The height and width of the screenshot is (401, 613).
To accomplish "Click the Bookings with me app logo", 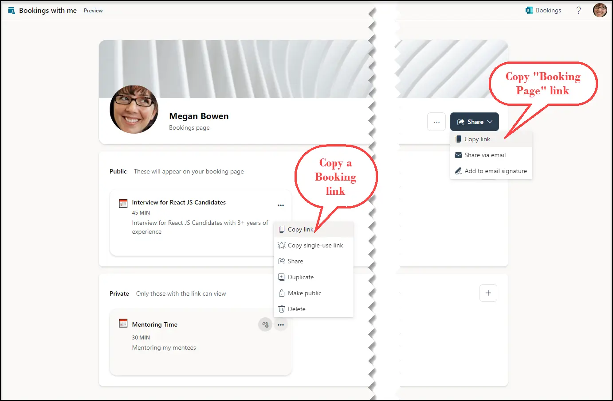I will coord(12,11).
